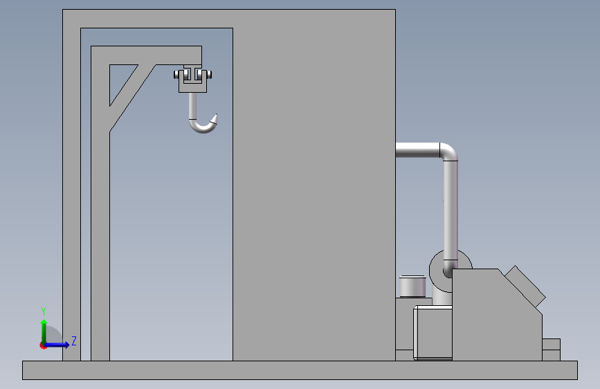The height and width of the screenshot is (389, 600).
Task: Select the large solid cabinet panel
Action: coord(313,184)
